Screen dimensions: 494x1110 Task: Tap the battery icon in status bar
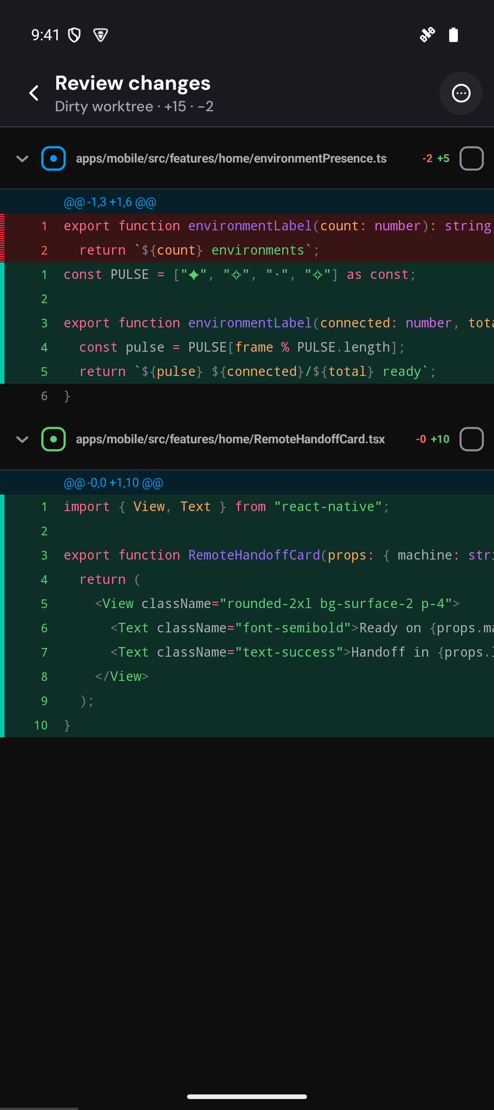453,35
